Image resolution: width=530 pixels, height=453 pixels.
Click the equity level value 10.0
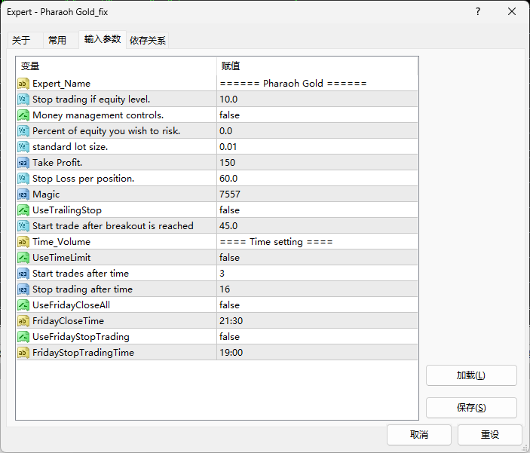(x=228, y=99)
